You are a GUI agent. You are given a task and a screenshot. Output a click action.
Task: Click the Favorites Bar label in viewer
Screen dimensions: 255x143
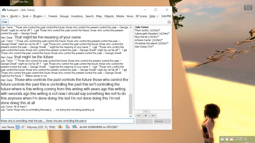pos(20,2)
